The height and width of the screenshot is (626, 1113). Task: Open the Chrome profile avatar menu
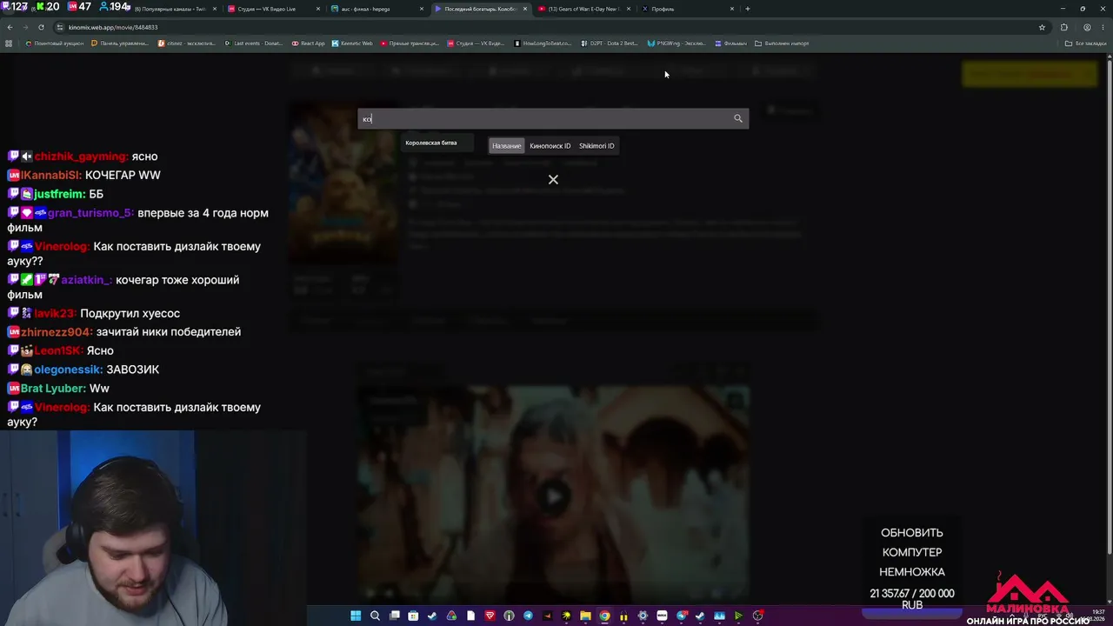(x=1087, y=27)
